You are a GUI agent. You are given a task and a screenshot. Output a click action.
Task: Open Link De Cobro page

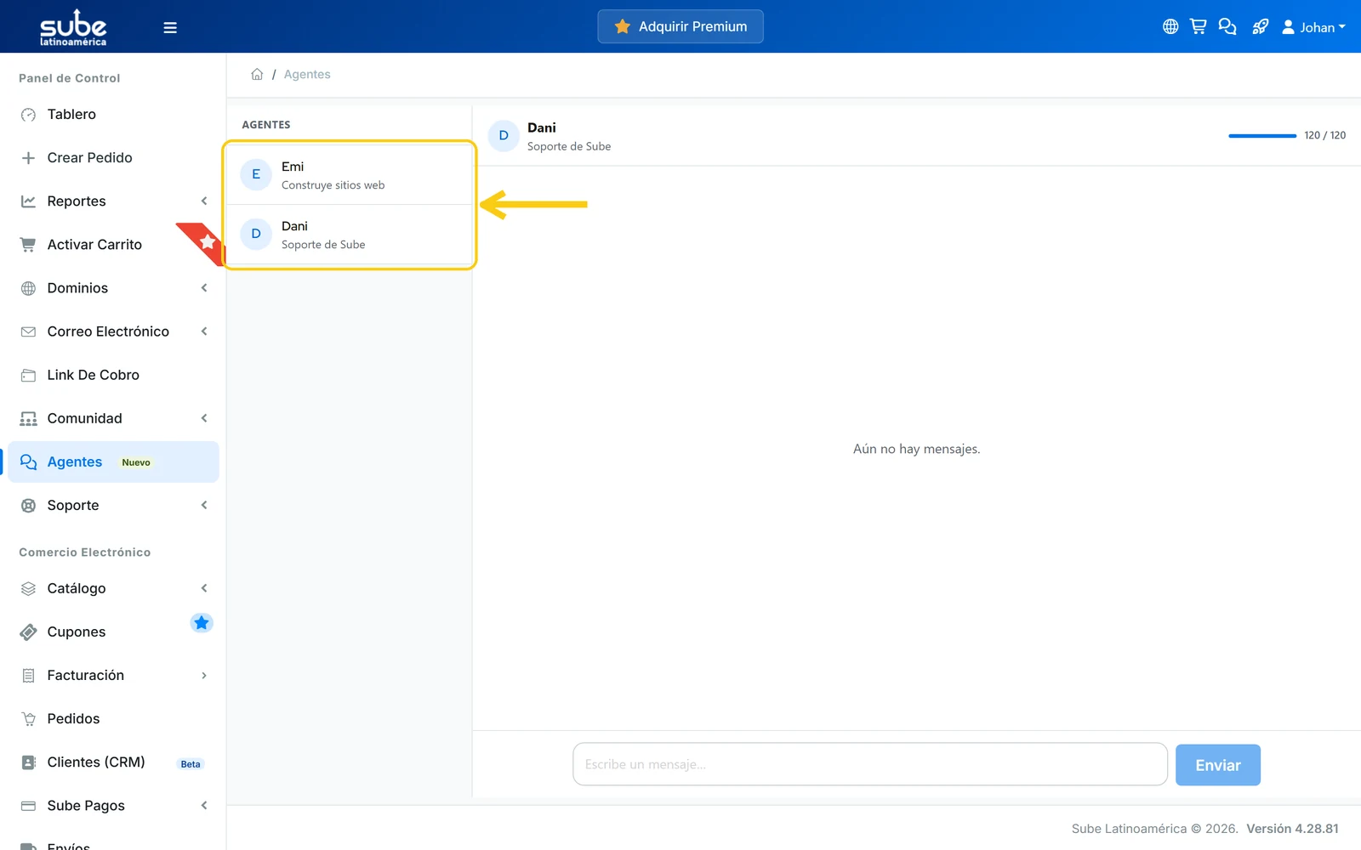point(113,375)
